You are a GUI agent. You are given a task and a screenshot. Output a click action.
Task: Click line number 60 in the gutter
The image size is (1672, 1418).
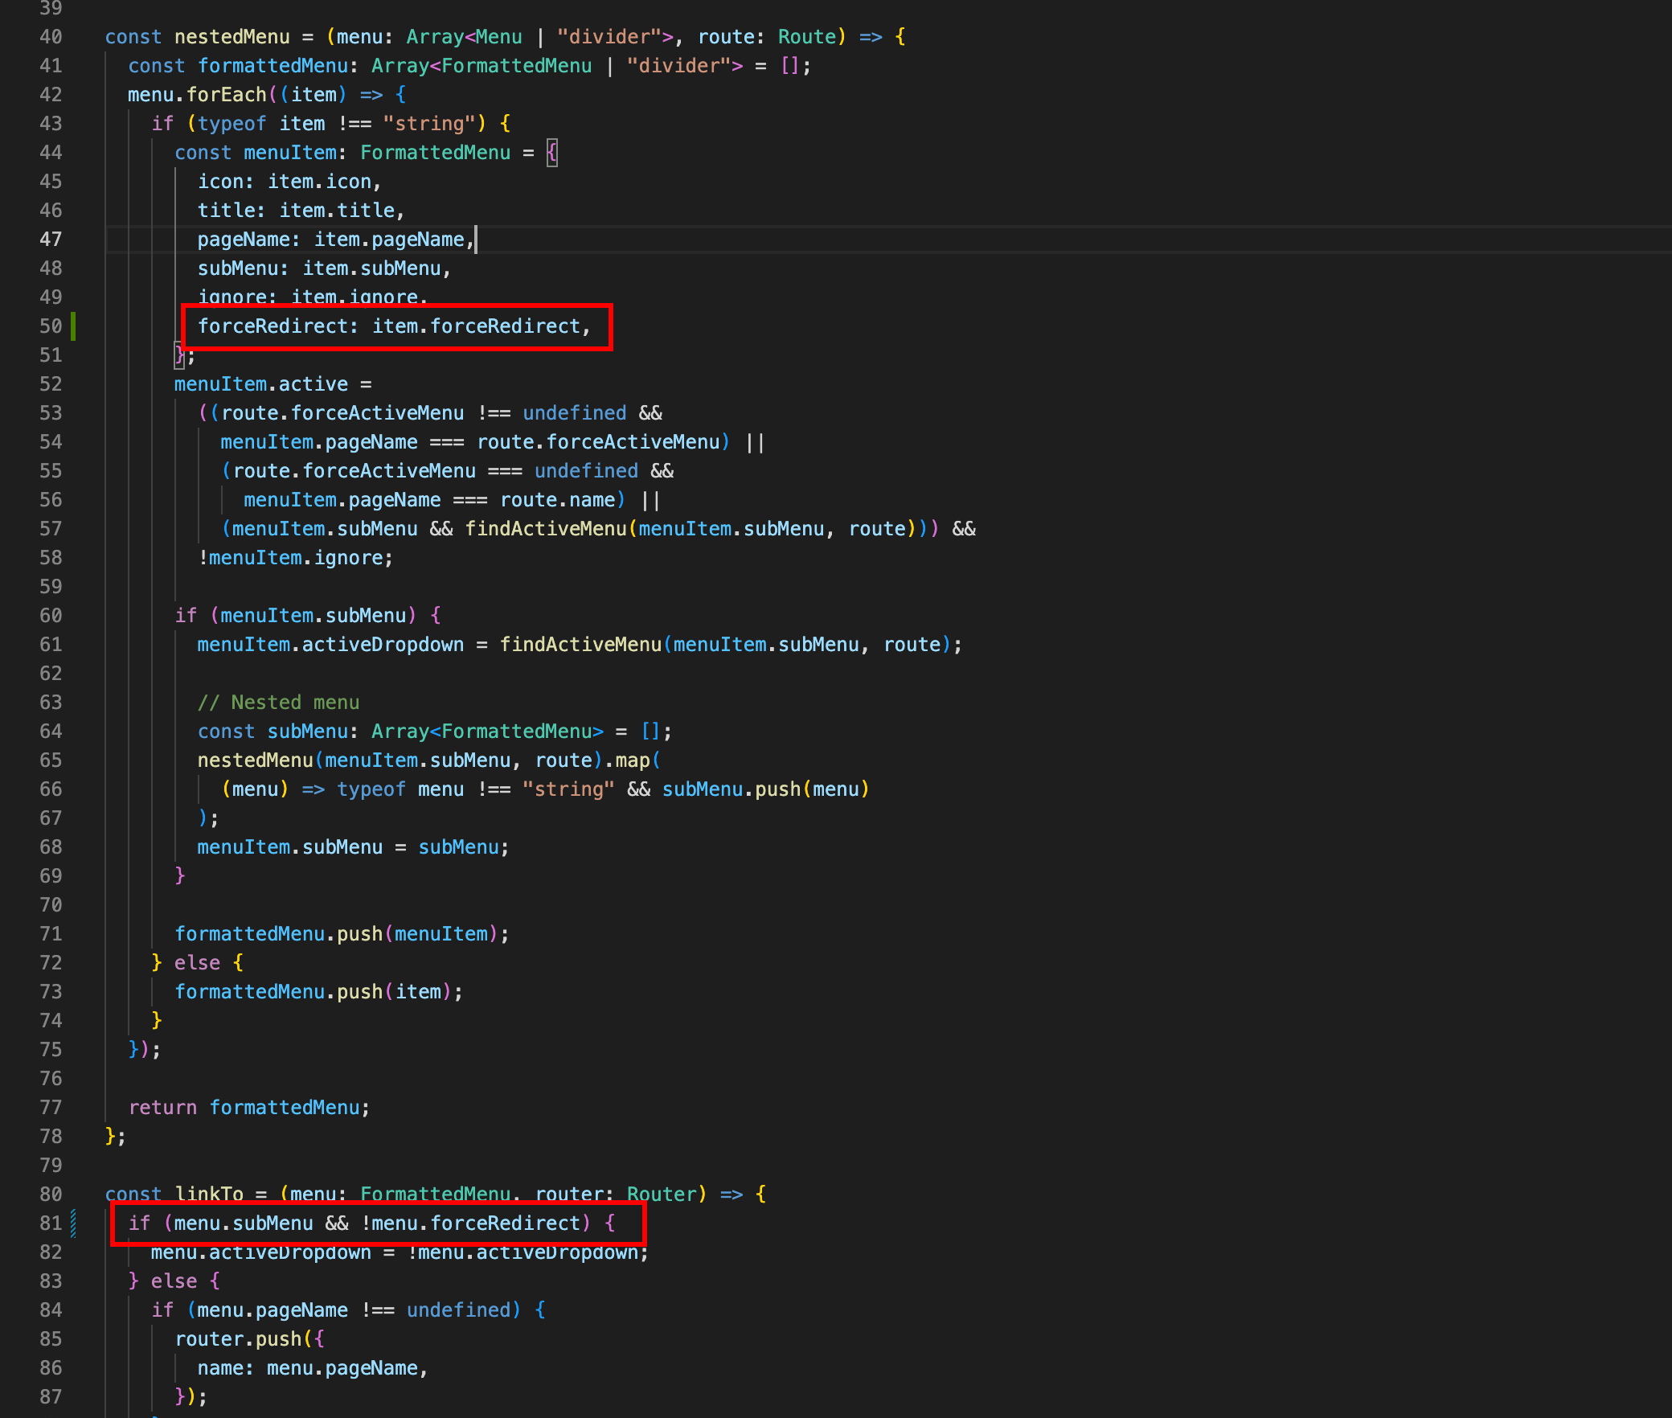click(x=51, y=616)
